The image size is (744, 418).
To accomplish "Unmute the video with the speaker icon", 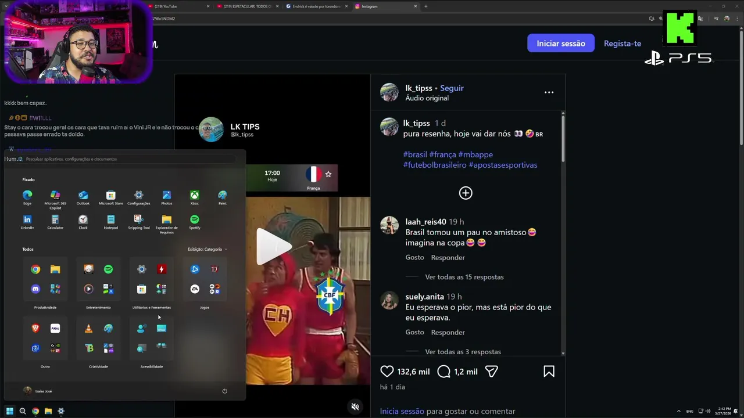I will click(355, 406).
